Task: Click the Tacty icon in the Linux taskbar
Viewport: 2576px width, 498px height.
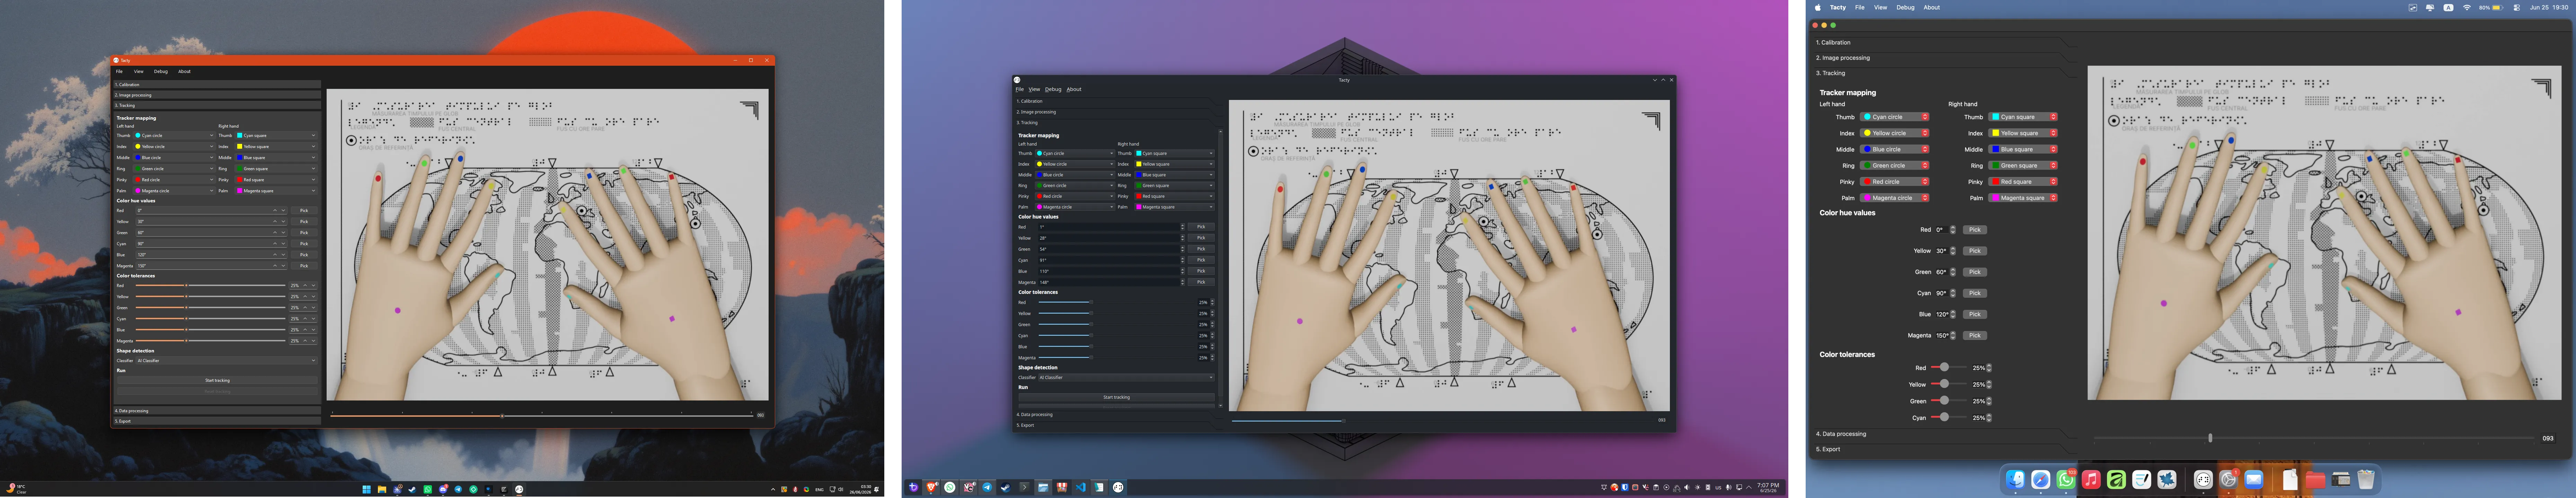Action: click(x=1118, y=487)
